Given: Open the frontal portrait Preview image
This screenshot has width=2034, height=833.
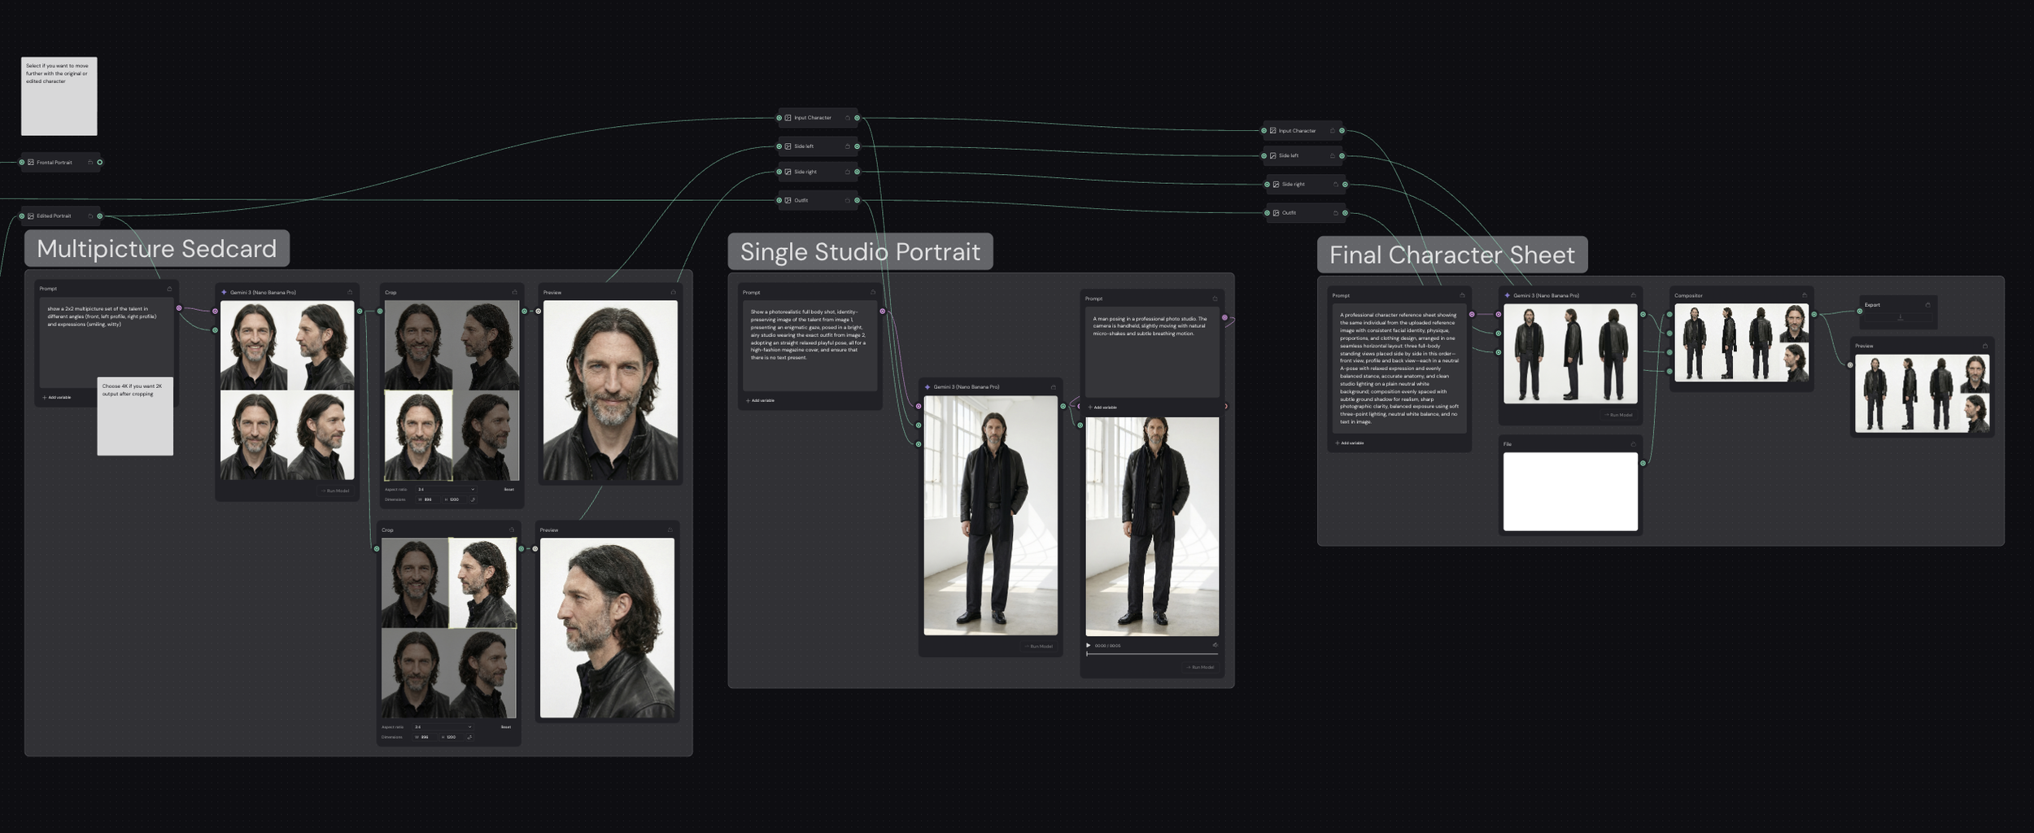Looking at the screenshot, I should click(x=610, y=390).
